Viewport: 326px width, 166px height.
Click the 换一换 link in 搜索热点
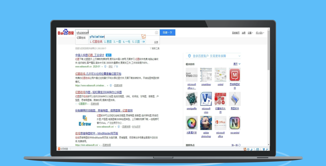pos(235,145)
